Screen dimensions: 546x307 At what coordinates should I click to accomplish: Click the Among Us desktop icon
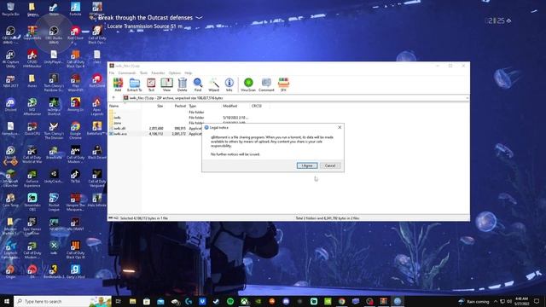pos(75,104)
